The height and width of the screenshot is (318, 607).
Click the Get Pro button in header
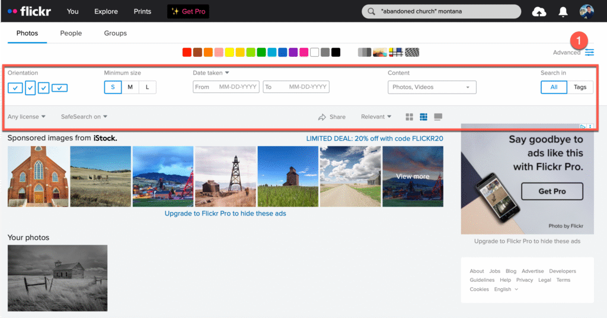point(188,11)
